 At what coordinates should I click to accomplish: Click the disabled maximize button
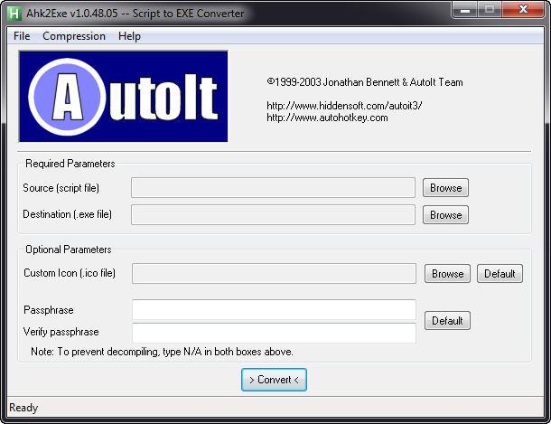click(x=490, y=10)
